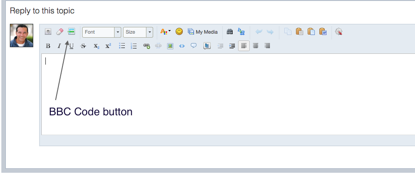Click the Insert Image icon
The width and height of the screenshot is (415, 175).
(x=170, y=46)
